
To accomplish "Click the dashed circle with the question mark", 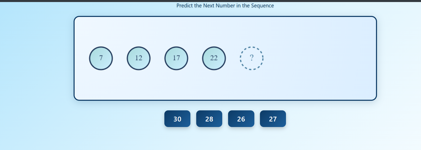I will pos(252,58).
